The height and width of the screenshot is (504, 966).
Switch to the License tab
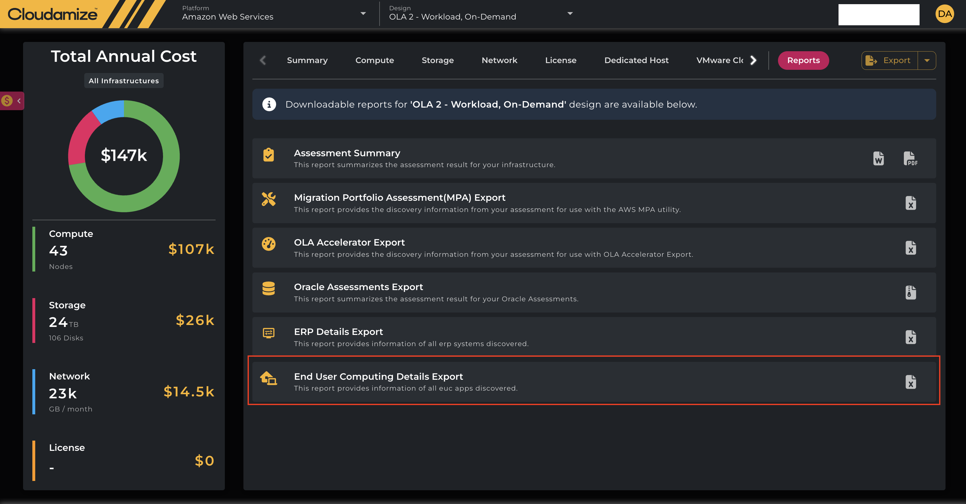pos(561,61)
